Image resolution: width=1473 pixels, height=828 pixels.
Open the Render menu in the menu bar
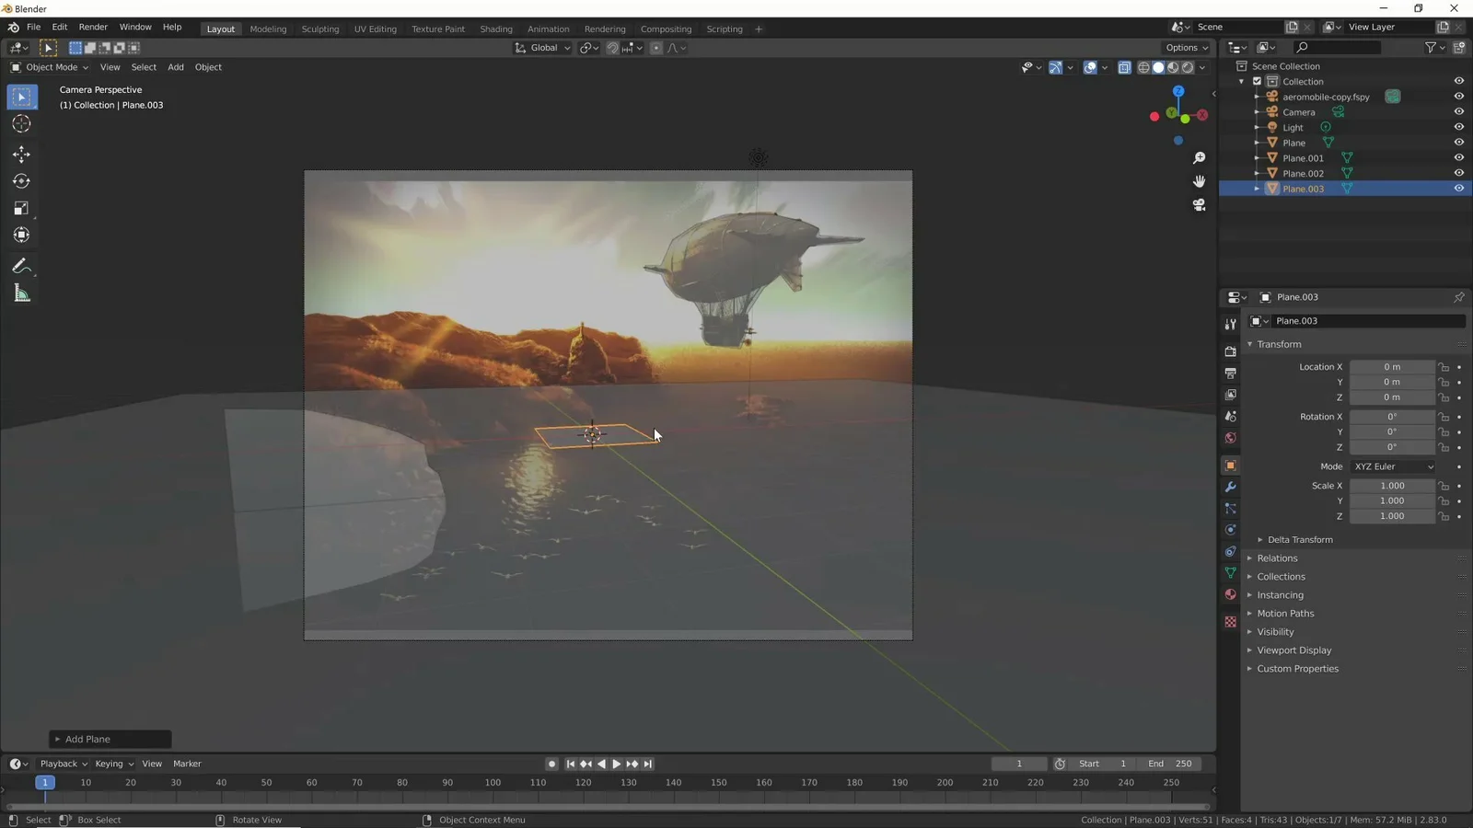[x=93, y=27]
